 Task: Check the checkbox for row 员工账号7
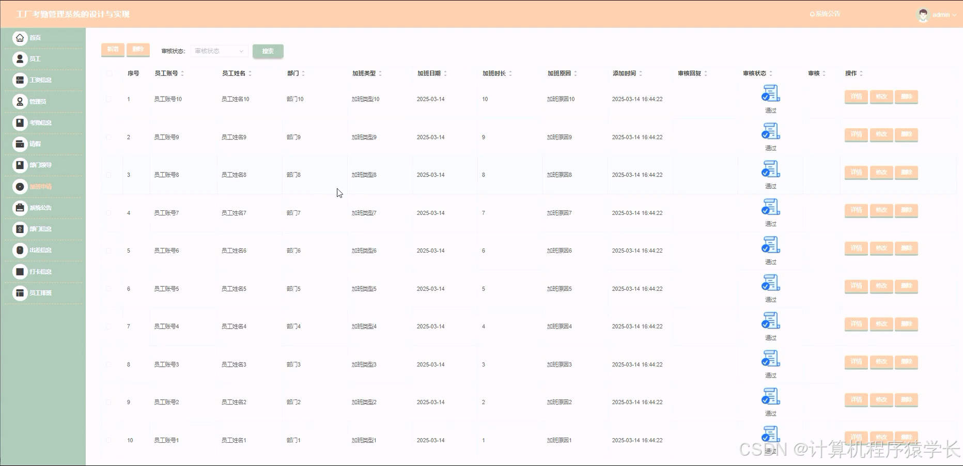pos(108,213)
